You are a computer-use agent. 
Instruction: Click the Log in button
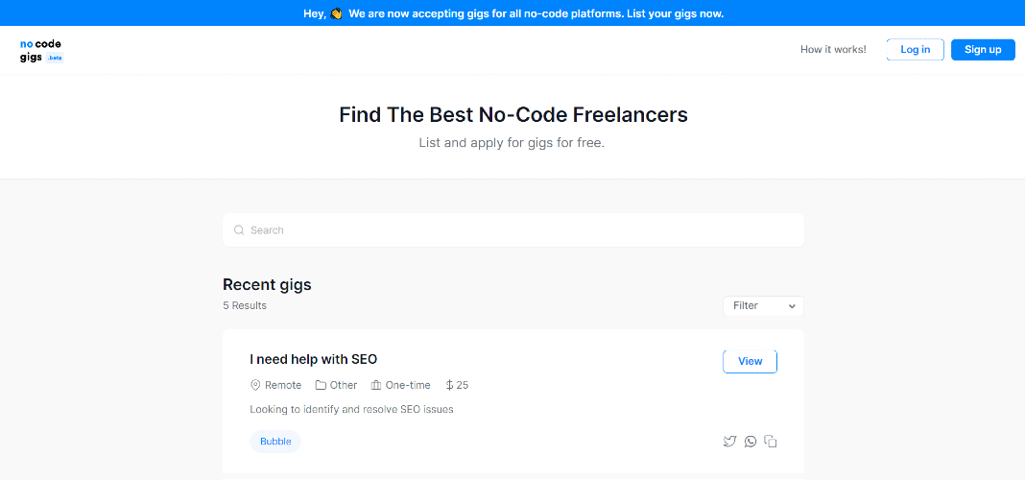point(916,50)
